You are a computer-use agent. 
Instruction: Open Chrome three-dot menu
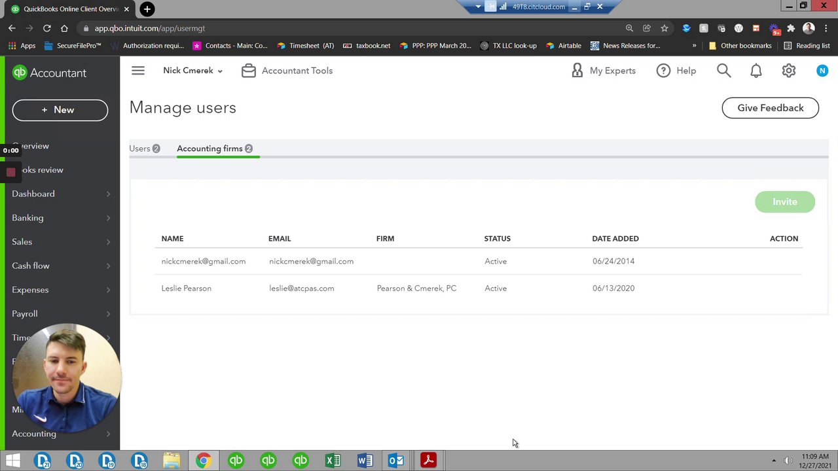(x=826, y=28)
